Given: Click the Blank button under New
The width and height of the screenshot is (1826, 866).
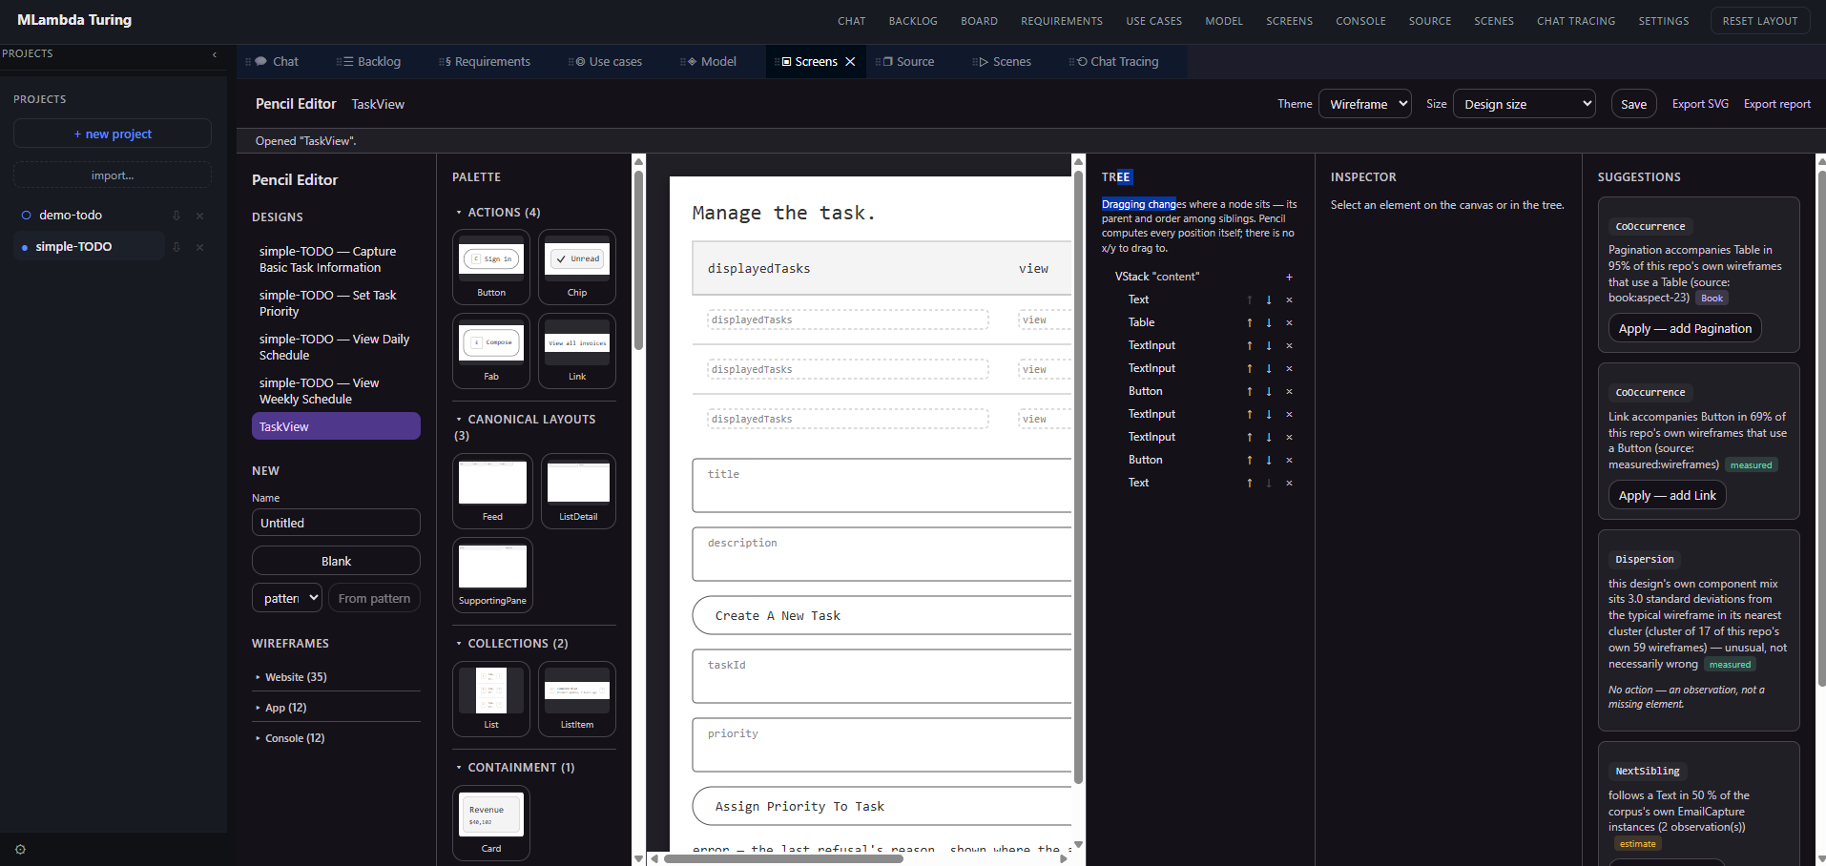Looking at the screenshot, I should (336, 561).
